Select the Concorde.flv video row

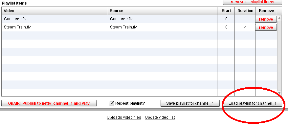139,19
